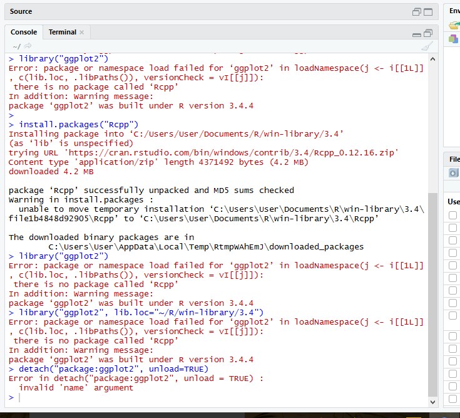The image size is (460, 418).
Task: Tick the last visible package checkbox
Action: pyautogui.click(x=452, y=399)
